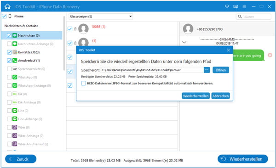The height and width of the screenshot is (168, 276).
Task: Check the WhatsApp (0) checkbox
Action: click(9, 77)
